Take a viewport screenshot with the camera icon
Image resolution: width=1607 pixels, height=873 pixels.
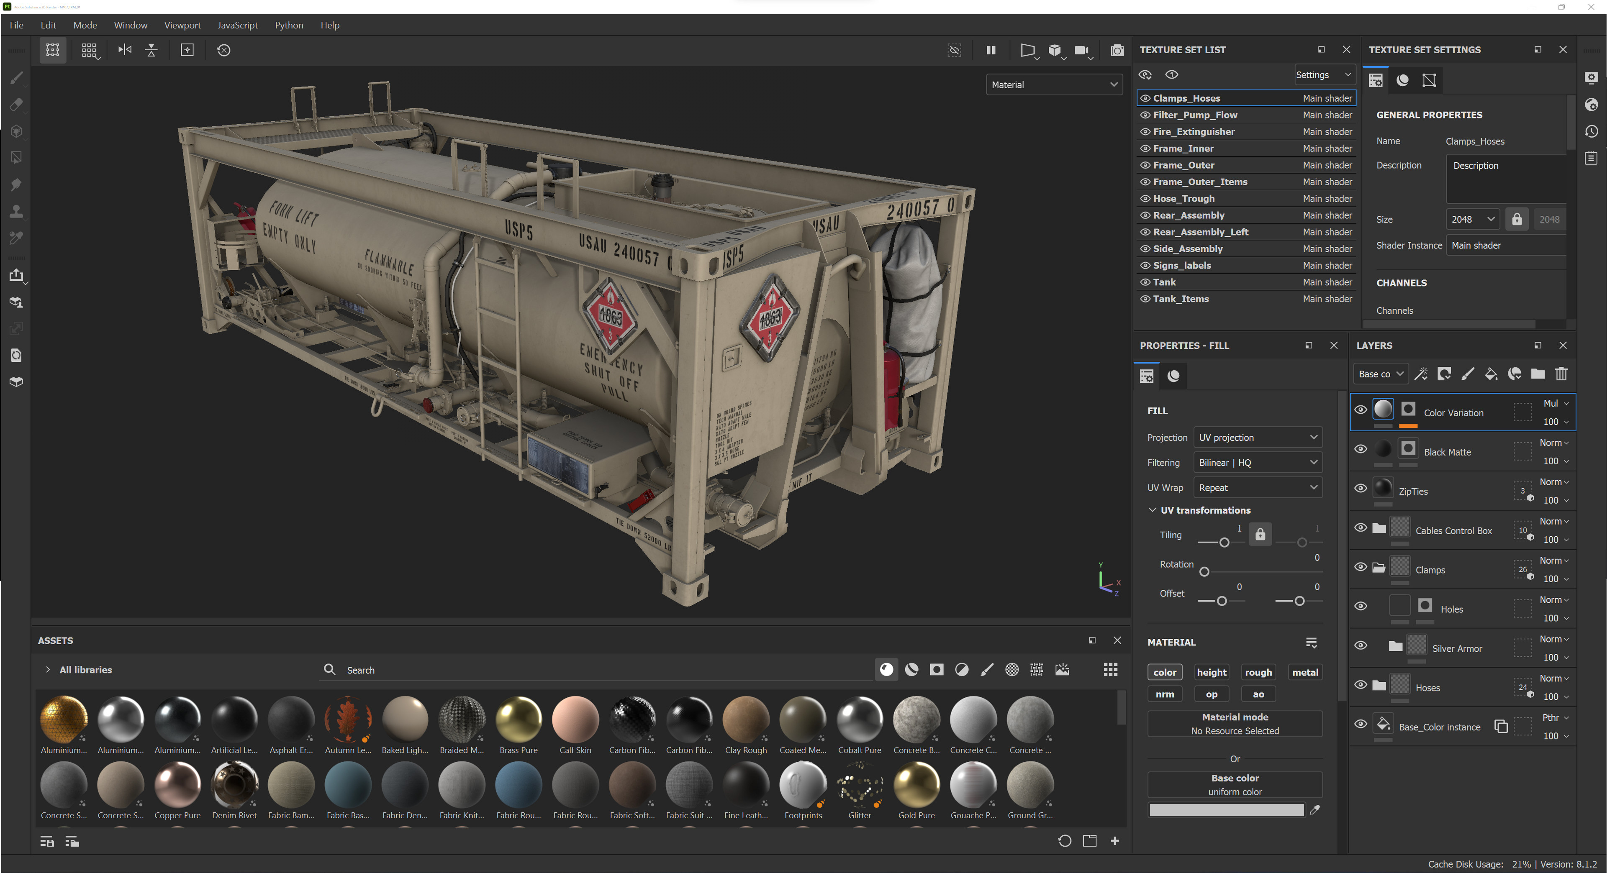(1117, 51)
